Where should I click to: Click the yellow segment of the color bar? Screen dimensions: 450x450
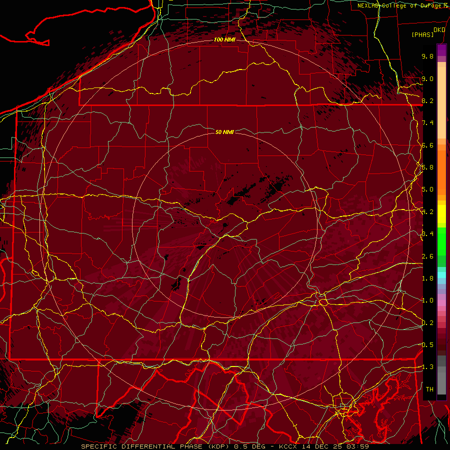coord(441,214)
